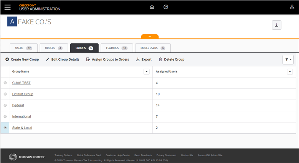The height and width of the screenshot is (163, 299).
Task: Click Assign Groups to Orders
Action: point(107,60)
